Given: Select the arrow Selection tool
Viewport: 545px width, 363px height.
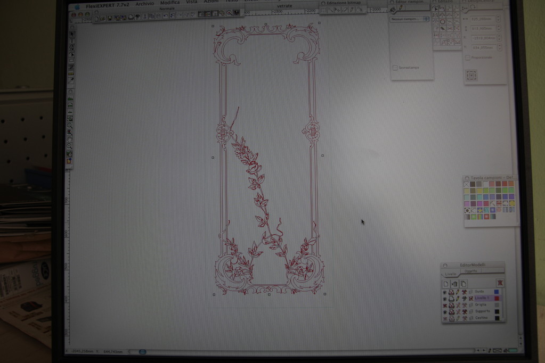Looking at the screenshot, I should click(72, 34).
